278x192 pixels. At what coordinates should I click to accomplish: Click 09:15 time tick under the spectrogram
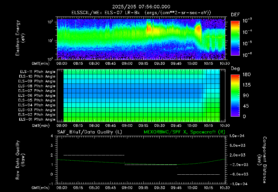(x=143, y=63)
